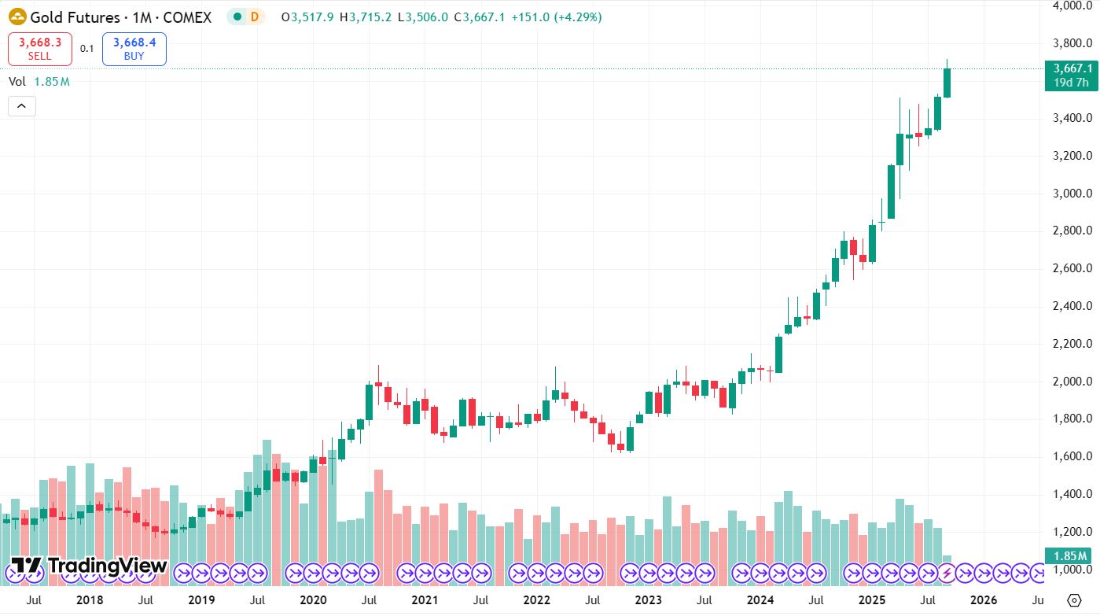Click the 2020 label on the time axis

pos(313,600)
